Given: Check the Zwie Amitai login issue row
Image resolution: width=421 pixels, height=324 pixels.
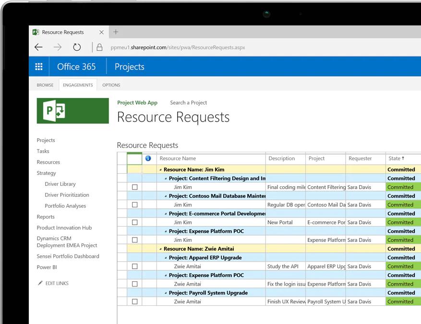Looking at the screenshot, I should click(x=135, y=284).
